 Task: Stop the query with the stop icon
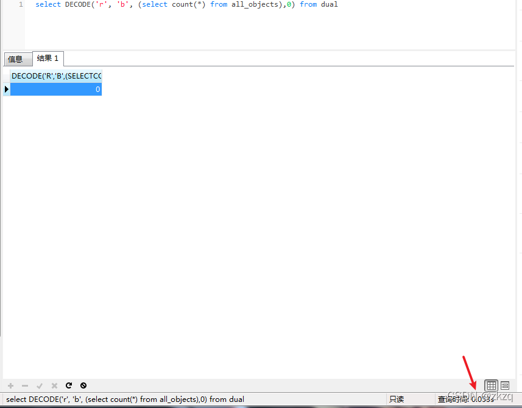83,385
